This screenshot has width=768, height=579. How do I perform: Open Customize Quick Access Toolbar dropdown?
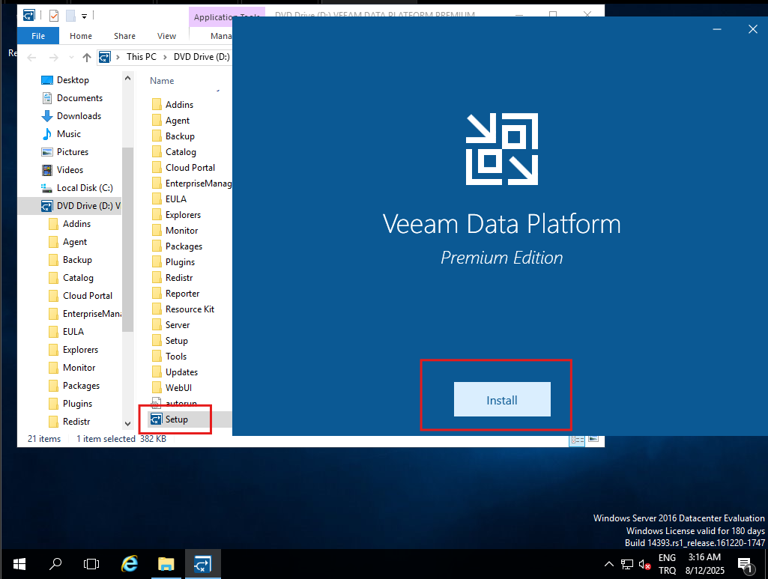pos(84,16)
